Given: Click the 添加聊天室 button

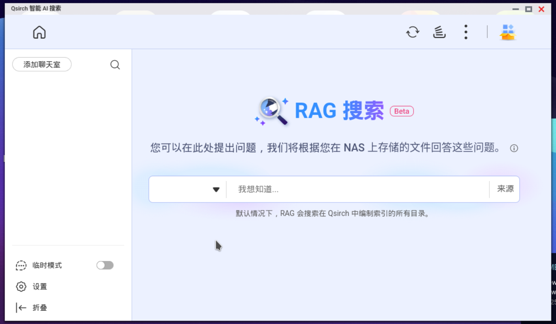Looking at the screenshot, I should pyautogui.click(x=42, y=64).
